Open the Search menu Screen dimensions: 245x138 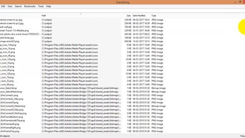pyautogui.click(x=18, y=7)
